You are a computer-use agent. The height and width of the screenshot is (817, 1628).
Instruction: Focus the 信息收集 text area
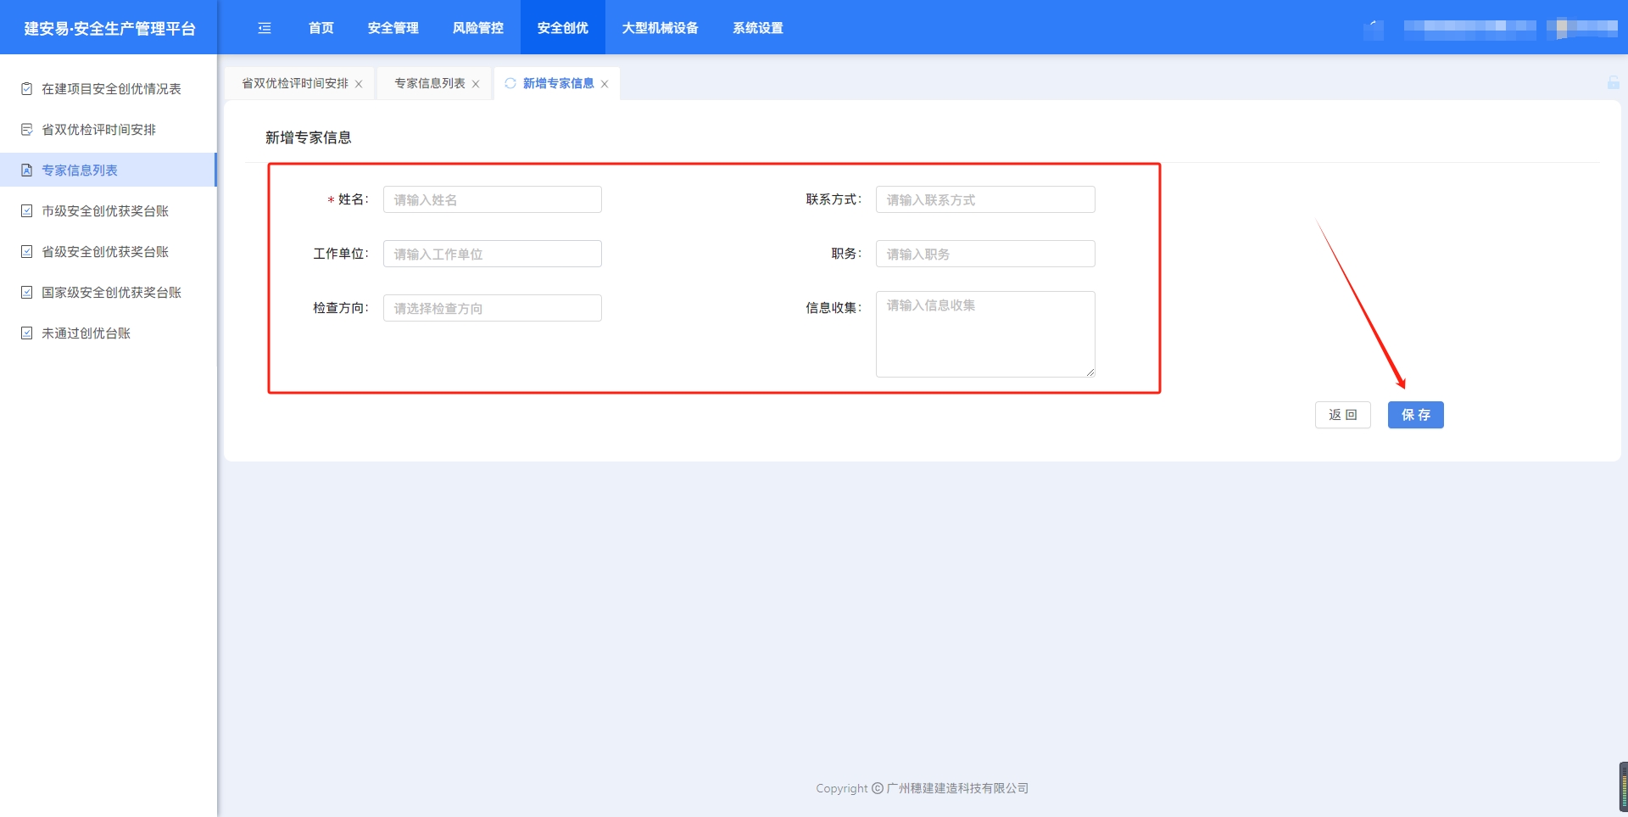tap(984, 333)
